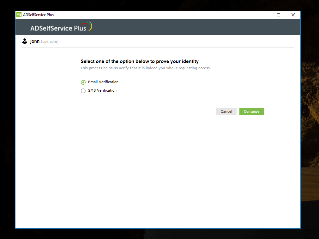This screenshot has width=319, height=239.
Task: Minimize the ADSelfService Plus window
Action: (x=264, y=15)
